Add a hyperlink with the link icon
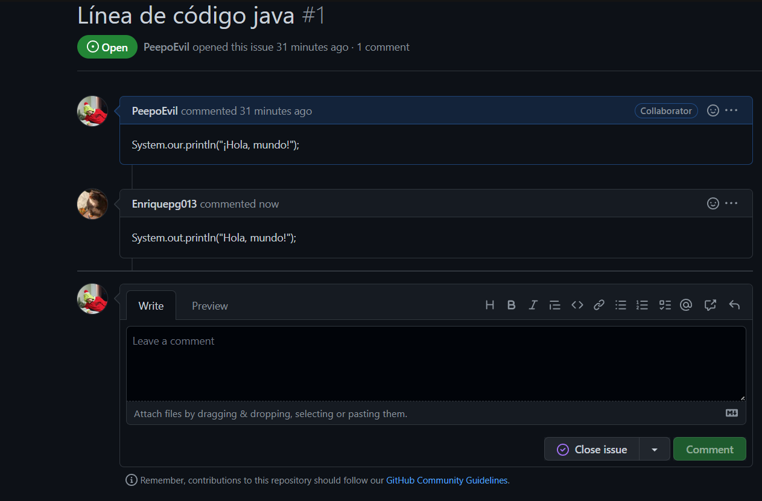The height and width of the screenshot is (501, 762). (x=598, y=305)
